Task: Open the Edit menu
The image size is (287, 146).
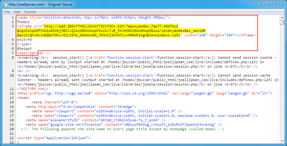Action: (x=17, y=12)
